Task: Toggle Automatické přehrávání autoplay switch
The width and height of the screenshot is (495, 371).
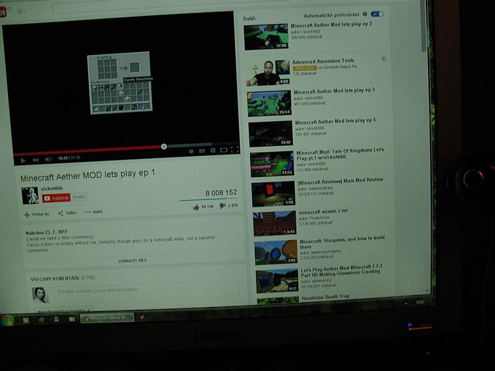Action: 377,14
